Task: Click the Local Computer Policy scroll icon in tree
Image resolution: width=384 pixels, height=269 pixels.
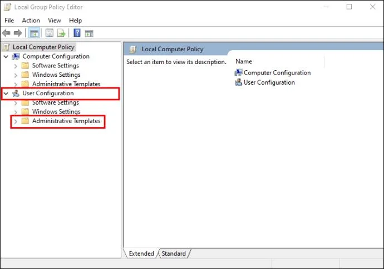Action: click(x=6, y=47)
